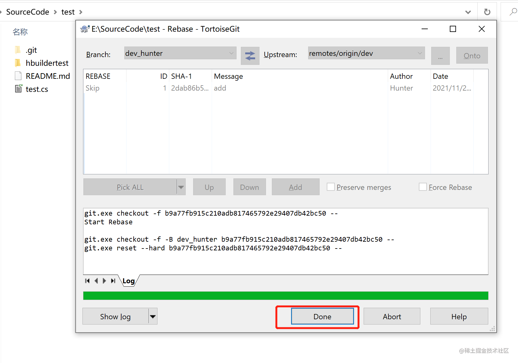This screenshot has width=518, height=363.
Task: Click the REBASE column header
Action: 105,76
